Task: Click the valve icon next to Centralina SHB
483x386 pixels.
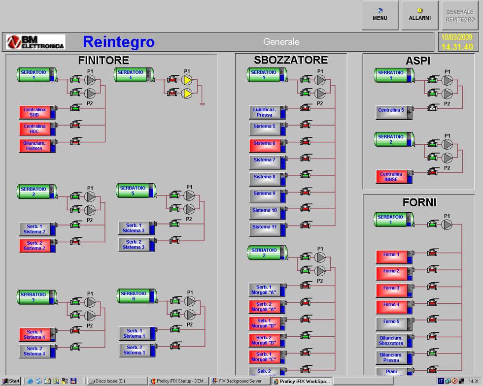Action: coord(75,108)
